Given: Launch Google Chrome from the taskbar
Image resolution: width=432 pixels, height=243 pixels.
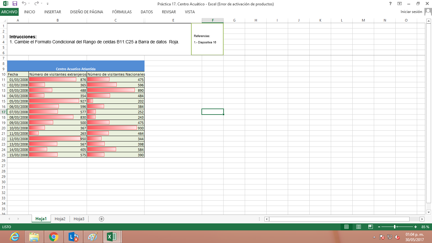Looking at the screenshot, I should point(54,237).
